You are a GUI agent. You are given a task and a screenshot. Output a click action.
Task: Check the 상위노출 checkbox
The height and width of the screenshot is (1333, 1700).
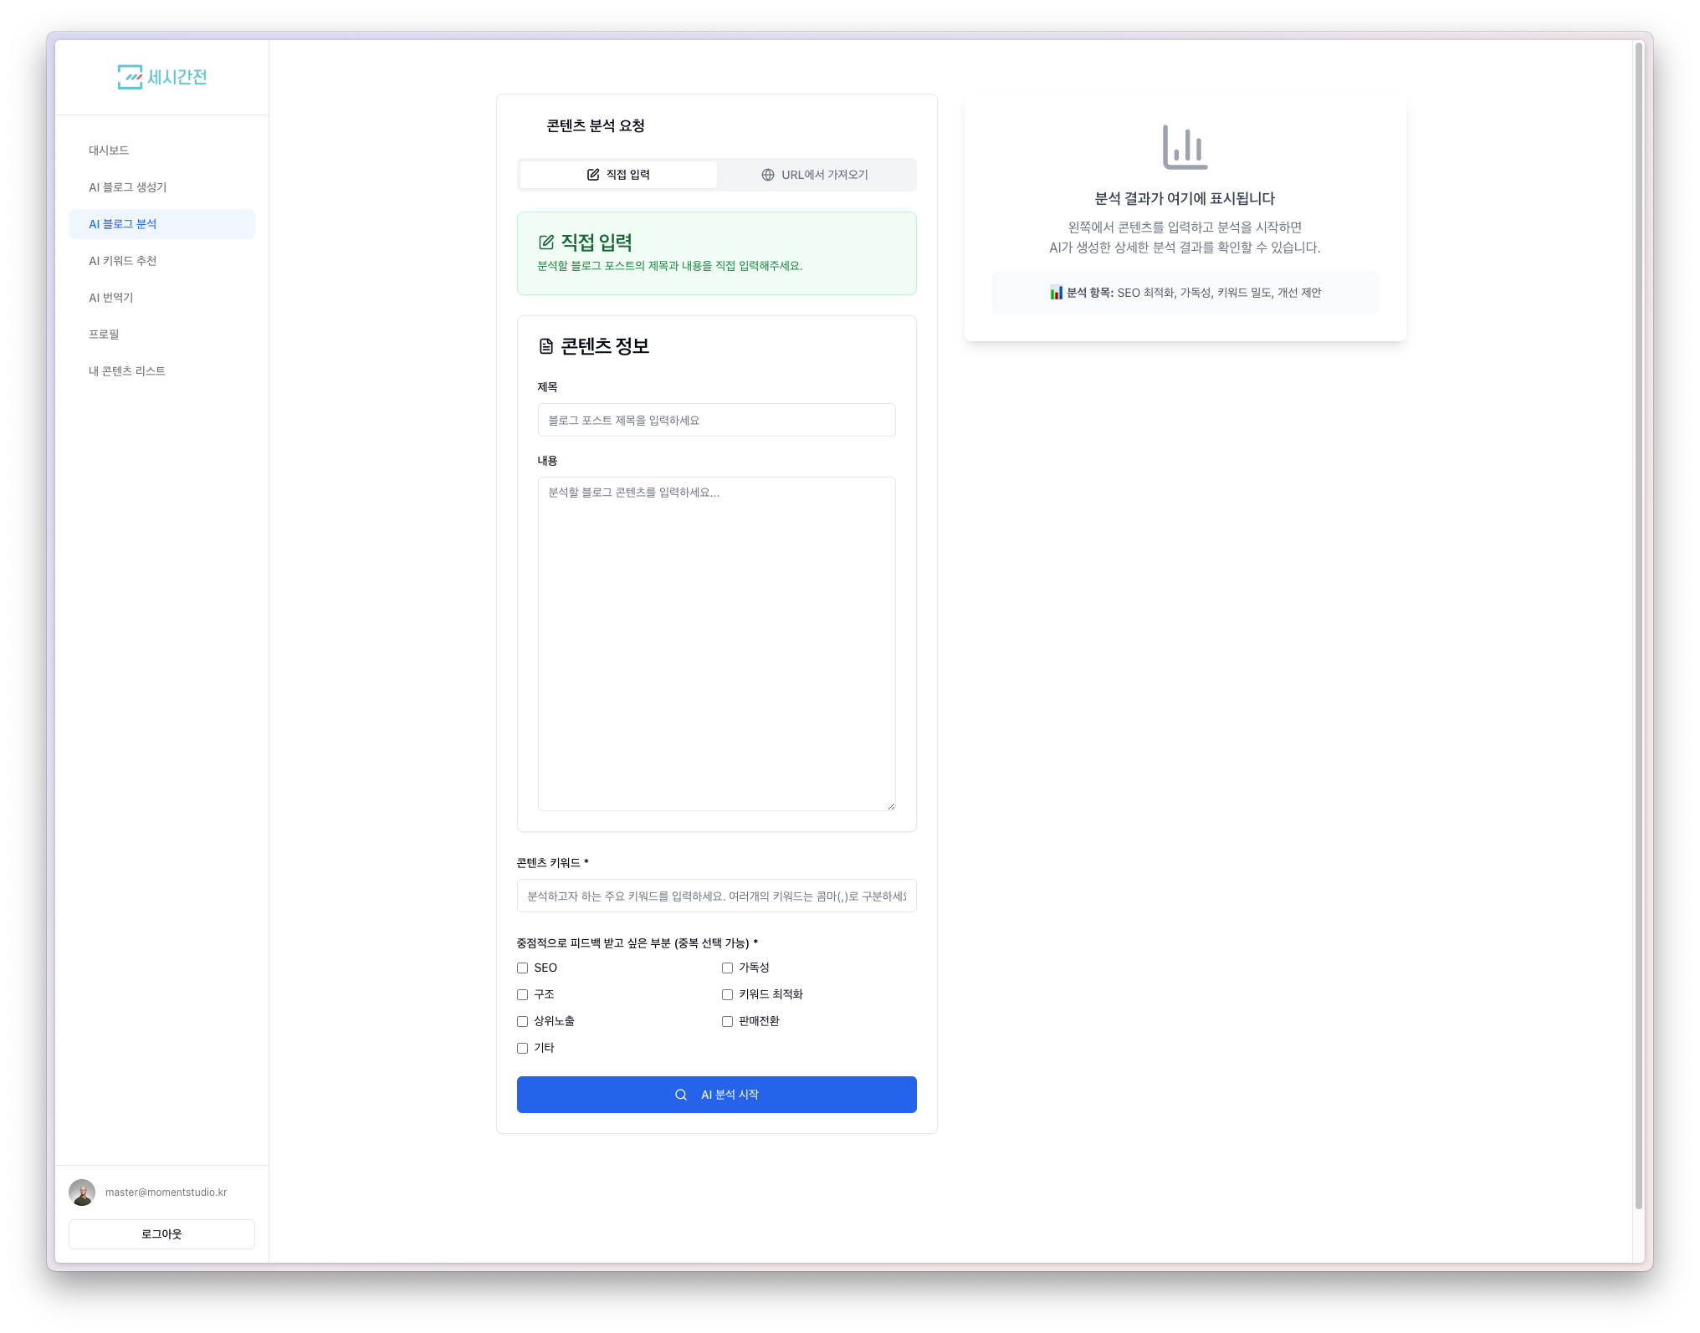pos(522,1021)
